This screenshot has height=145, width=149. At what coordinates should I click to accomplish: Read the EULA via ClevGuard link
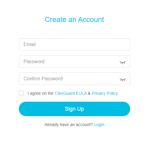[x=71, y=93]
